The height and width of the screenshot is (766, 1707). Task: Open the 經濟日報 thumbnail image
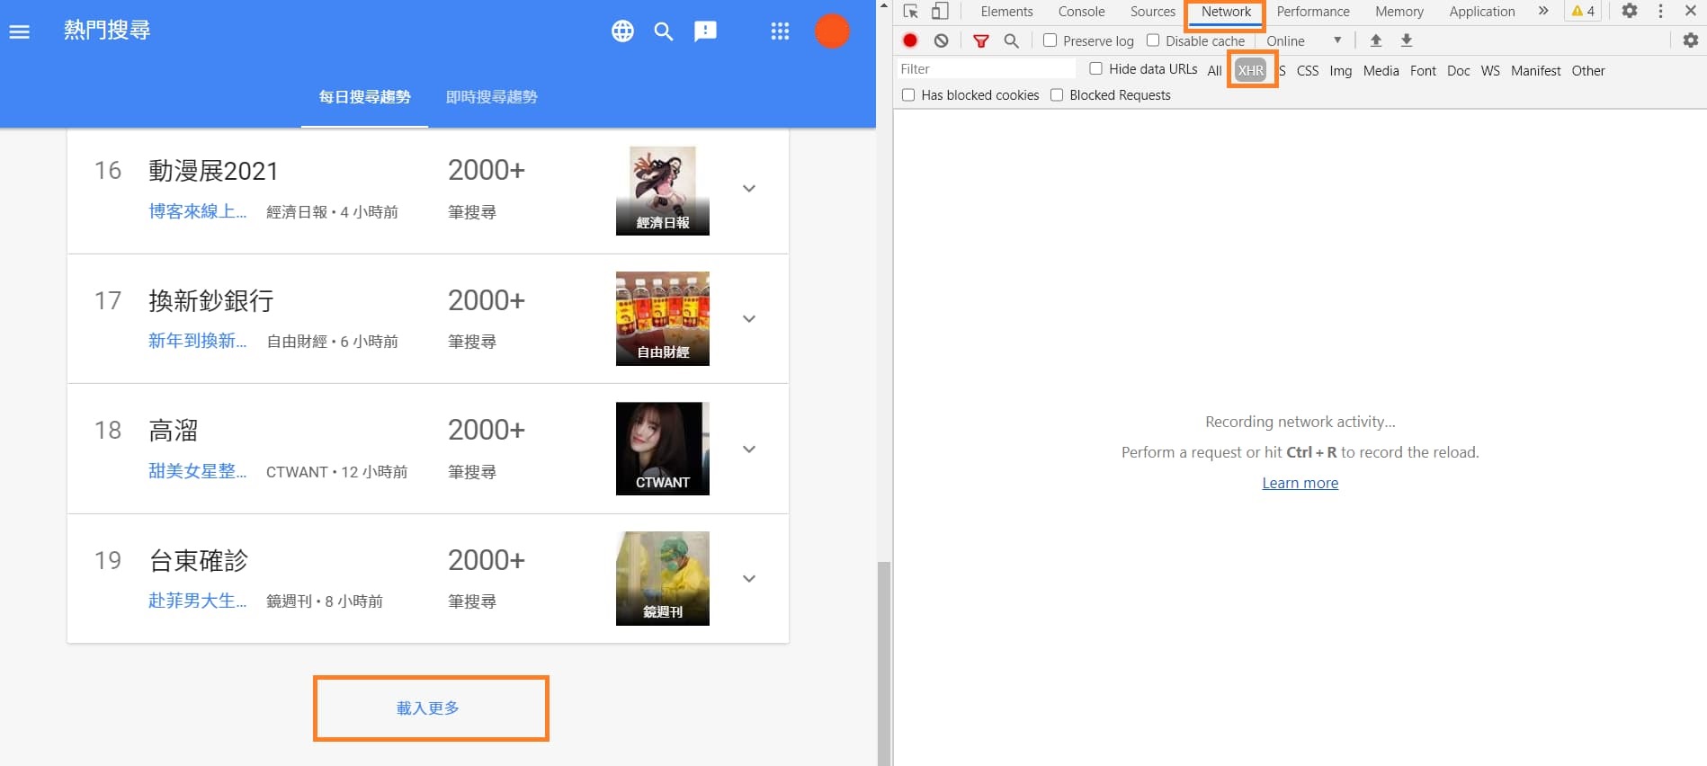663,191
